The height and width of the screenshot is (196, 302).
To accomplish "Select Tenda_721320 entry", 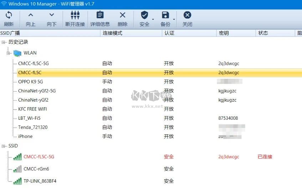I will (x=33, y=127).
